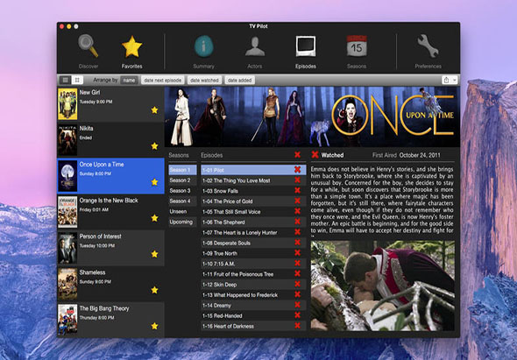Click Nikita poster thumbnail

coord(67,140)
